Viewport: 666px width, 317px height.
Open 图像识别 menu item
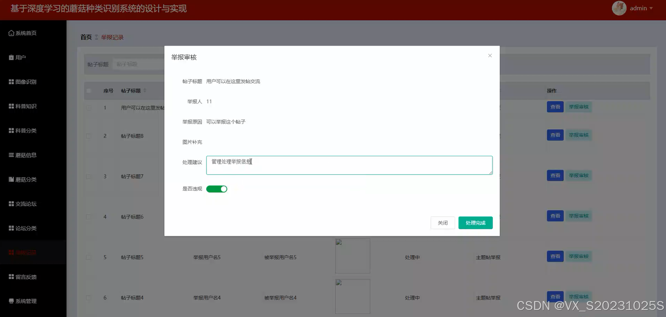click(33, 82)
